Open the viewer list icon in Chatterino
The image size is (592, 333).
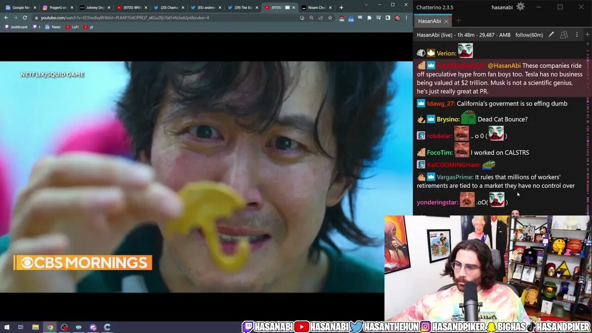click(564, 35)
